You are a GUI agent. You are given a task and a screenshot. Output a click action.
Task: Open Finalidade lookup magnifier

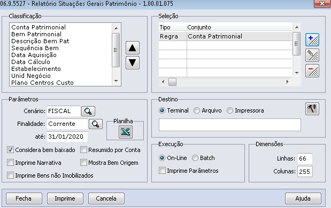pyautogui.click(x=96, y=124)
